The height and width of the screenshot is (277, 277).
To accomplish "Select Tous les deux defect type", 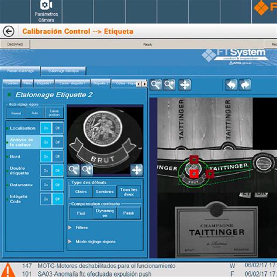I will point(129,192).
